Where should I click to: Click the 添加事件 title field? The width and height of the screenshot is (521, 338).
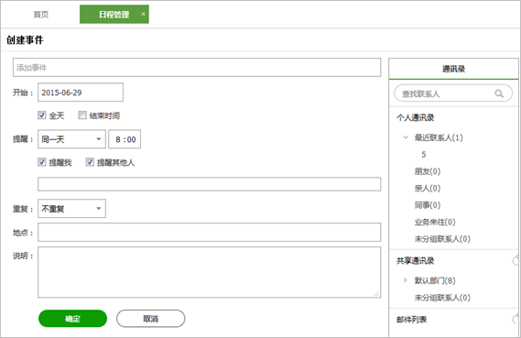pyautogui.click(x=197, y=68)
